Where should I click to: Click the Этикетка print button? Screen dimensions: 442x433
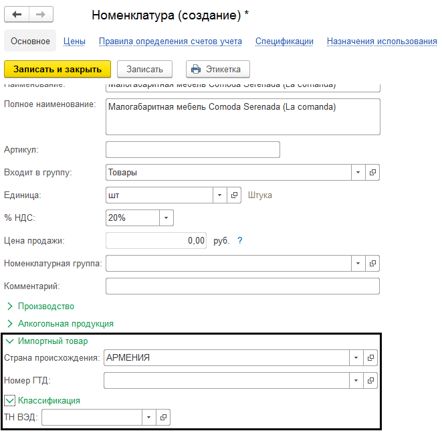pyautogui.click(x=217, y=69)
